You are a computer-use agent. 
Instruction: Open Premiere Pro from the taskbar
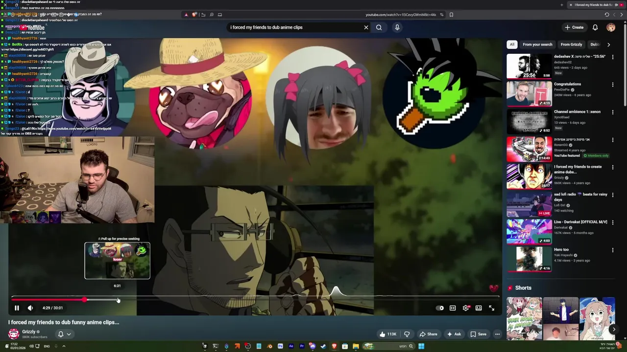pos(302,346)
